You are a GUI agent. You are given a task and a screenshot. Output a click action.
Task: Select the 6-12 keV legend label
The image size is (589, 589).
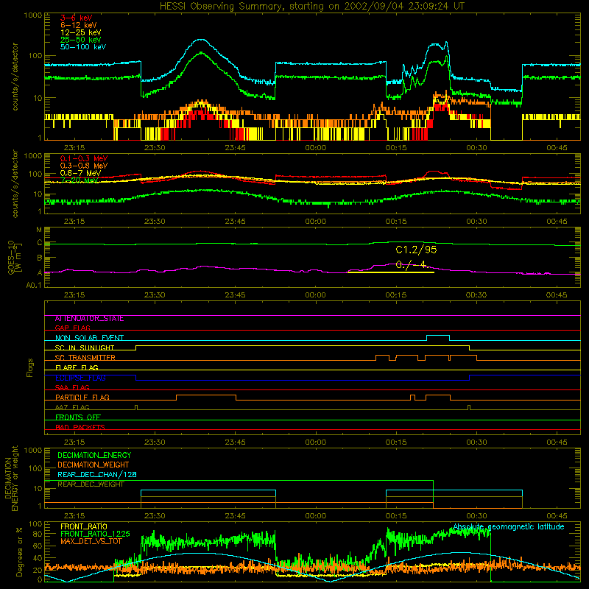pyautogui.click(x=79, y=25)
